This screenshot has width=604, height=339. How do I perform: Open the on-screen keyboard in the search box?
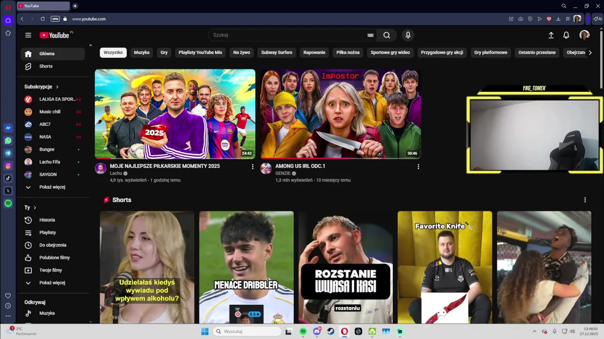370,35
